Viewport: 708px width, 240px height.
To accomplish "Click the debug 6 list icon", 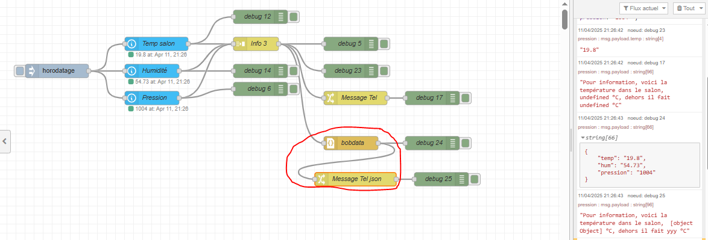I will (281, 88).
